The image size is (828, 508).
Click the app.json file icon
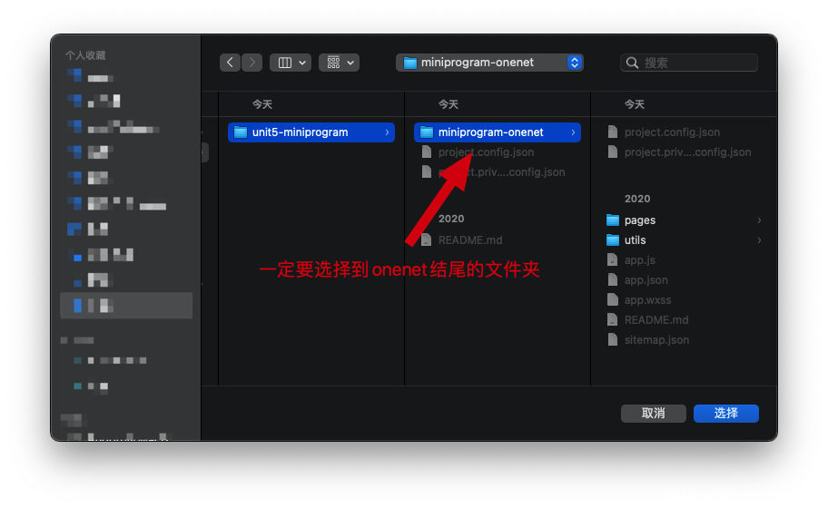613,280
